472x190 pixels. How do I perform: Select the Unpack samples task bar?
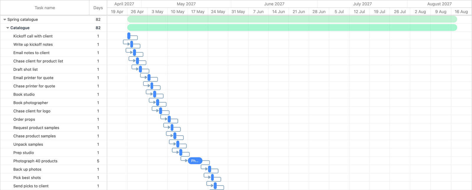click(x=178, y=144)
